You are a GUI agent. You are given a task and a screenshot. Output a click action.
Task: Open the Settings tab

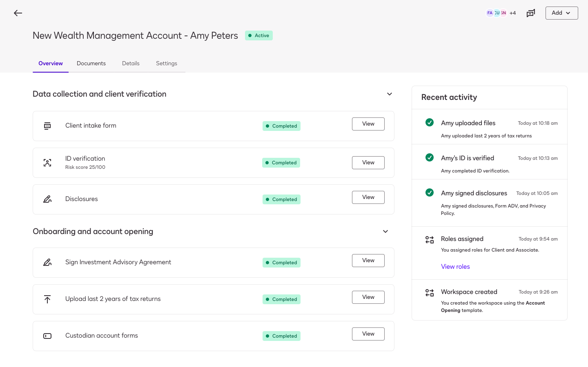(166, 63)
